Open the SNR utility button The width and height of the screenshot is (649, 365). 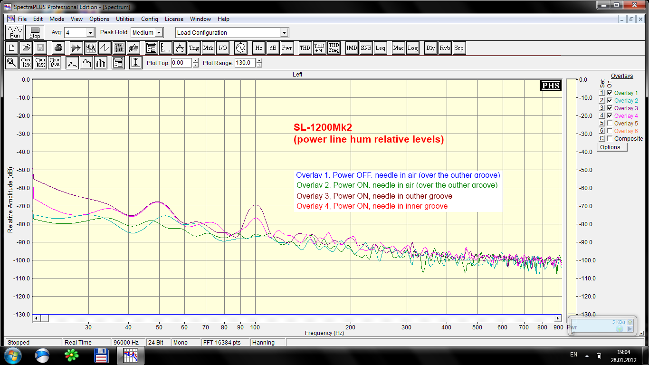click(366, 48)
